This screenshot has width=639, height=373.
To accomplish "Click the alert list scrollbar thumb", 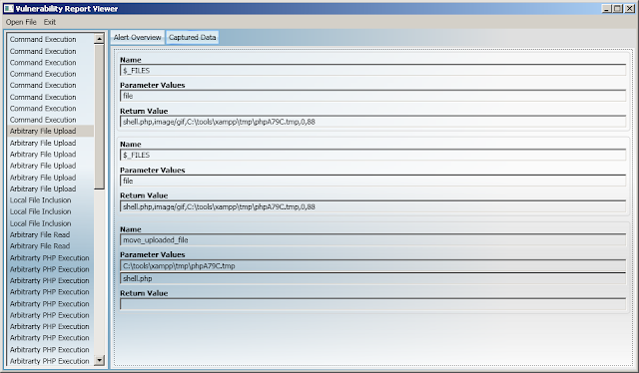I will pyautogui.click(x=99, y=117).
